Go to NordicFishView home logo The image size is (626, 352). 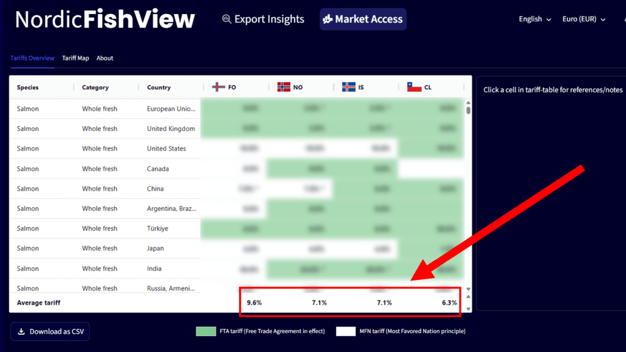[x=105, y=20]
